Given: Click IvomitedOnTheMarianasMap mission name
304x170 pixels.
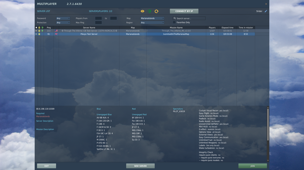Looking at the screenshot, I should [176, 34].
